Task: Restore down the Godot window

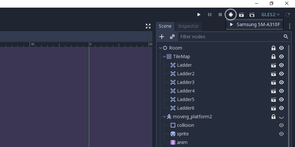Action: pos(271,3)
